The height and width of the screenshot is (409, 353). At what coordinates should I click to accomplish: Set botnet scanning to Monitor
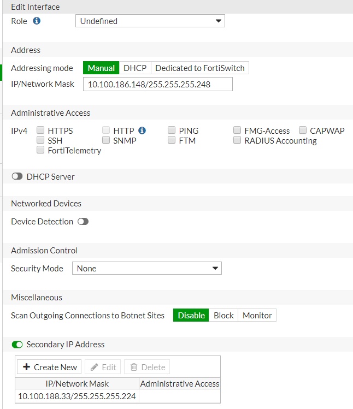(x=257, y=316)
